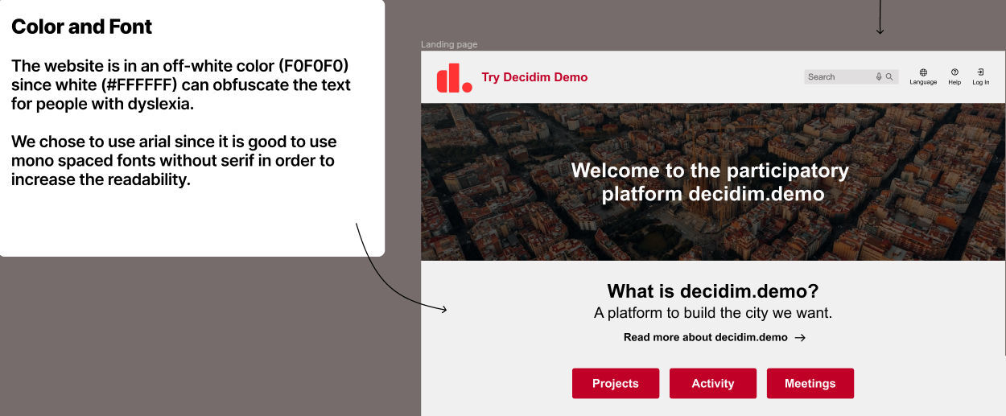
Task: Open the Read more about decidim.demo link
Action: pyautogui.click(x=705, y=337)
